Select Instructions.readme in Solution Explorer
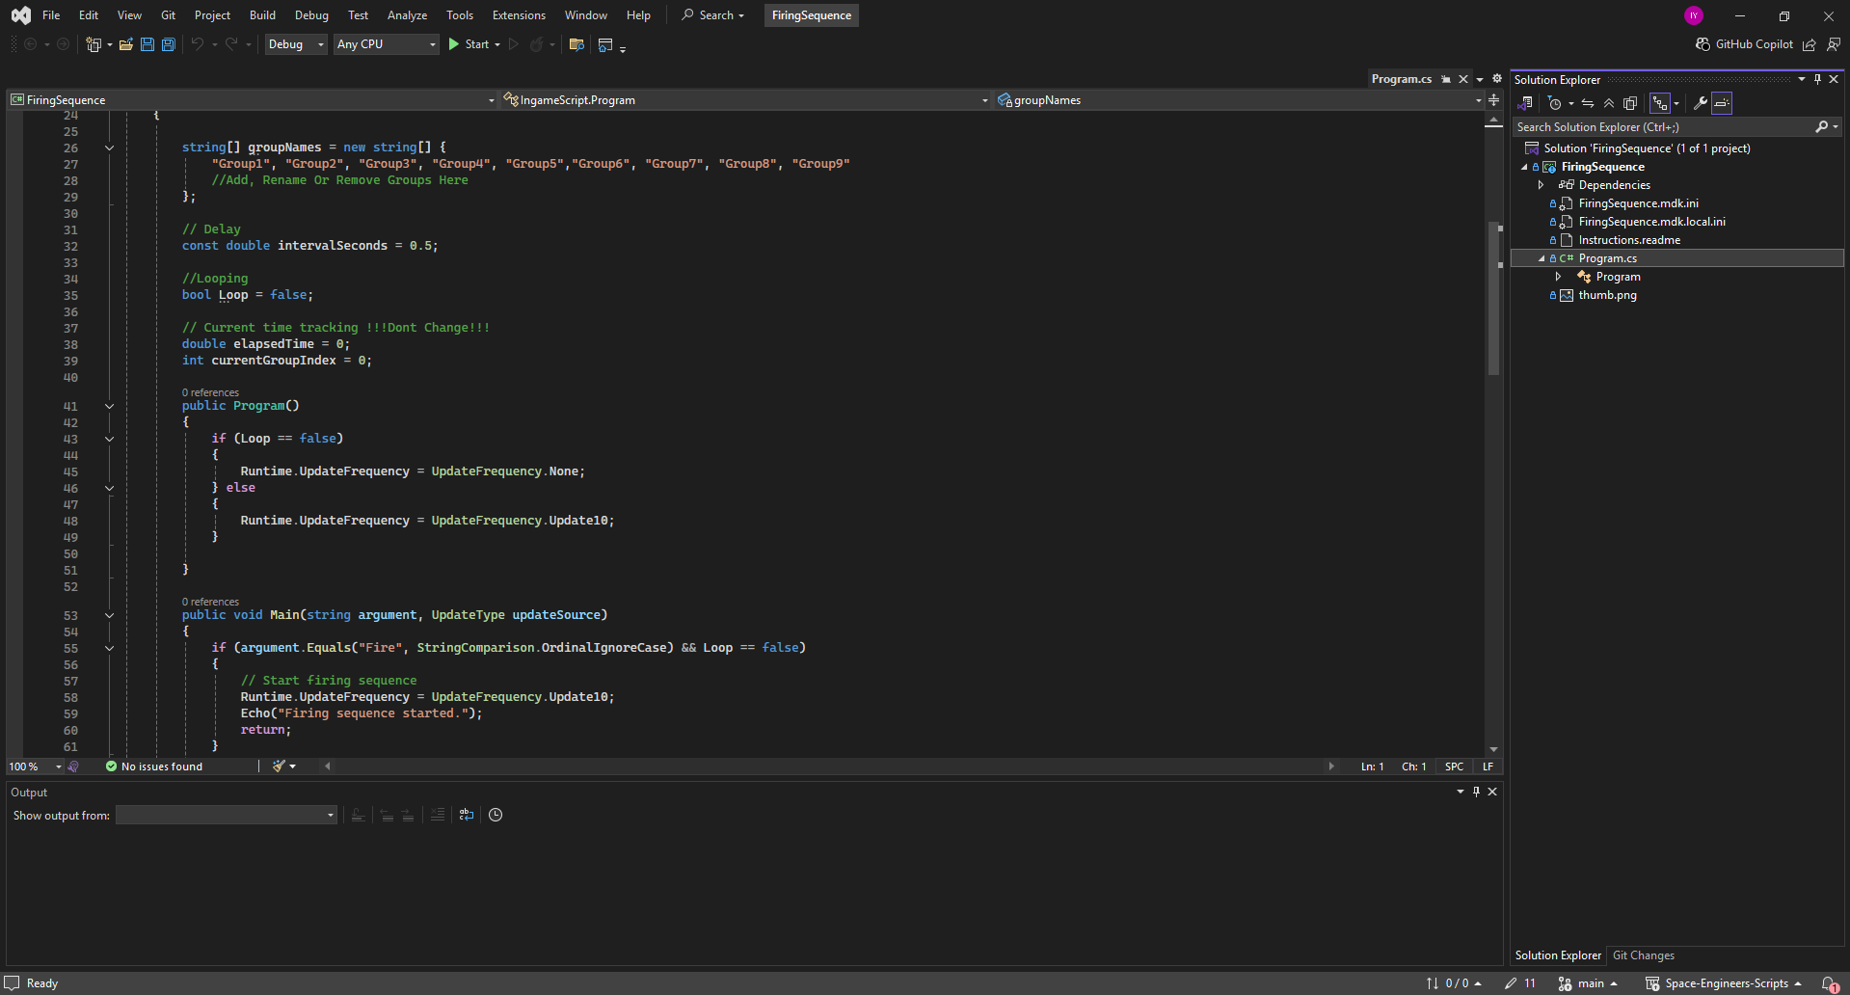The width and height of the screenshot is (1850, 995). click(x=1629, y=240)
